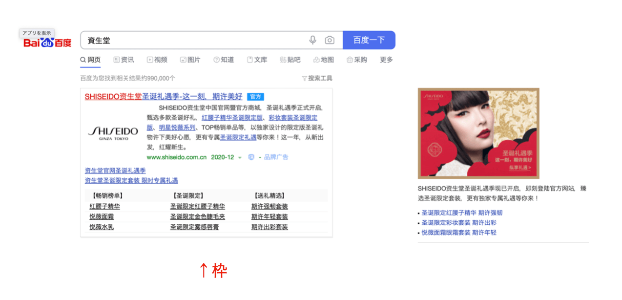Click the 官方 badge
Image resolution: width=622 pixels, height=300 pixels.
point(255,97)
